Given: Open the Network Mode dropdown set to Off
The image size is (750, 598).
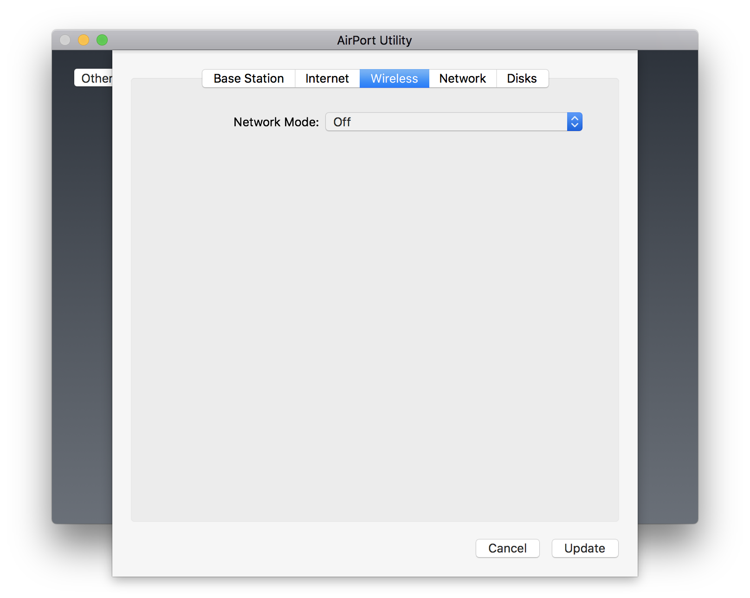Looking at the screenshot, I should (454, 122).
